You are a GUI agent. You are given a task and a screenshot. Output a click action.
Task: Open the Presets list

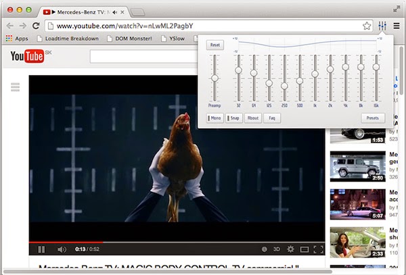pyautogui.click(x=373, y=118)
